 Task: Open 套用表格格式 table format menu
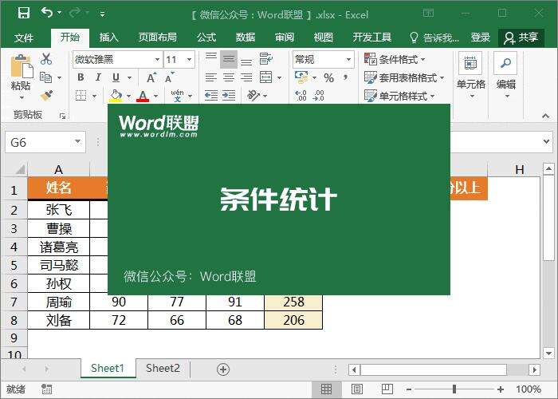(x=404, y=77)
